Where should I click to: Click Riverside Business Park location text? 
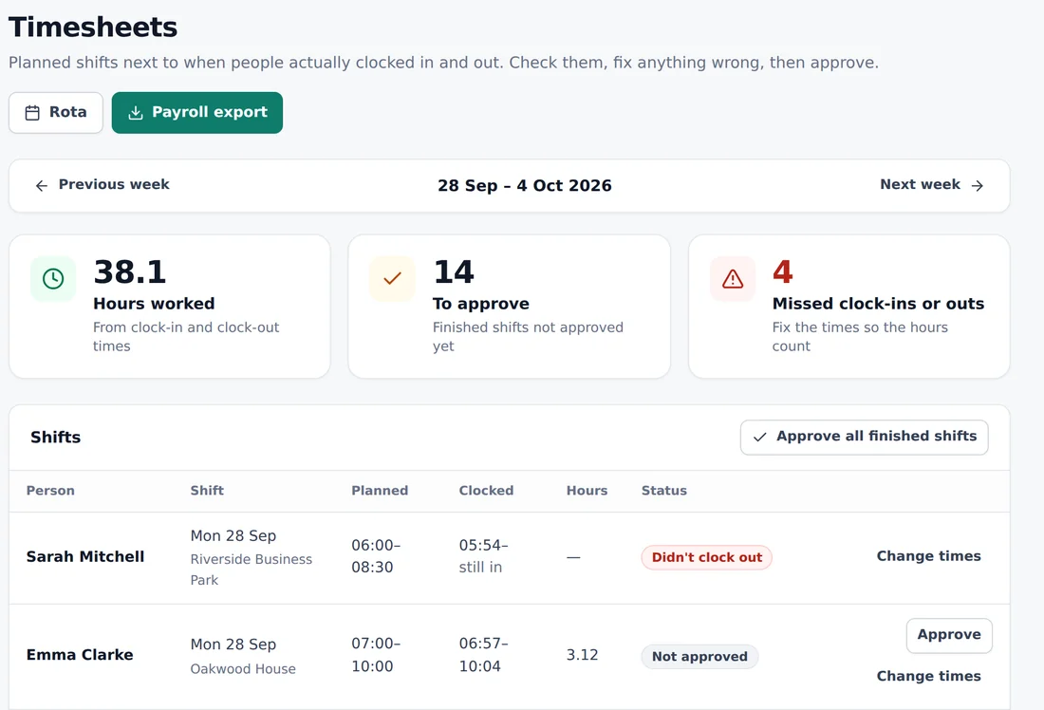[x=251, y=570]
